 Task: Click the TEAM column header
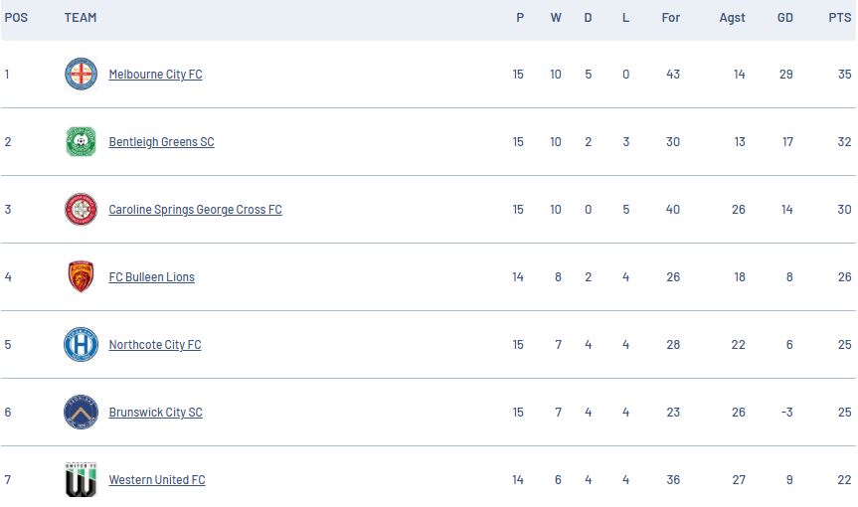point(81,18)
